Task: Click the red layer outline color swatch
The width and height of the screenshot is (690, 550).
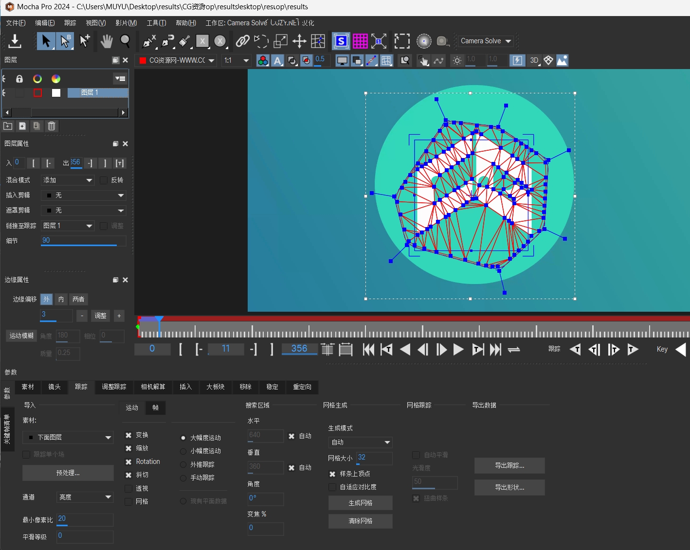Action: [x=37, y=93]
